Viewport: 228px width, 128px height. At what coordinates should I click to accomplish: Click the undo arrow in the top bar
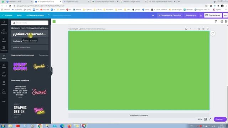point(49,15)
